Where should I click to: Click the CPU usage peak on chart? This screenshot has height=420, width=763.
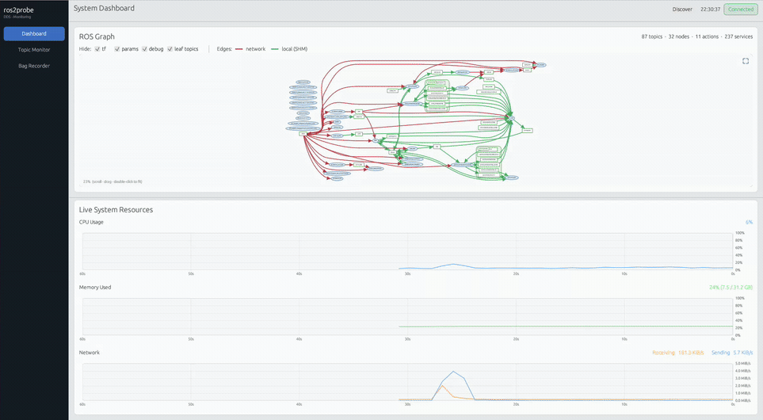[x=453, y=264]
